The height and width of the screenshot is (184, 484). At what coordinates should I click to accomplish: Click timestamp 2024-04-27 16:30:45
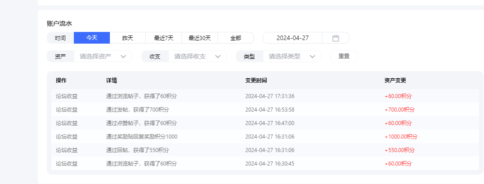(x=270, y=164)
